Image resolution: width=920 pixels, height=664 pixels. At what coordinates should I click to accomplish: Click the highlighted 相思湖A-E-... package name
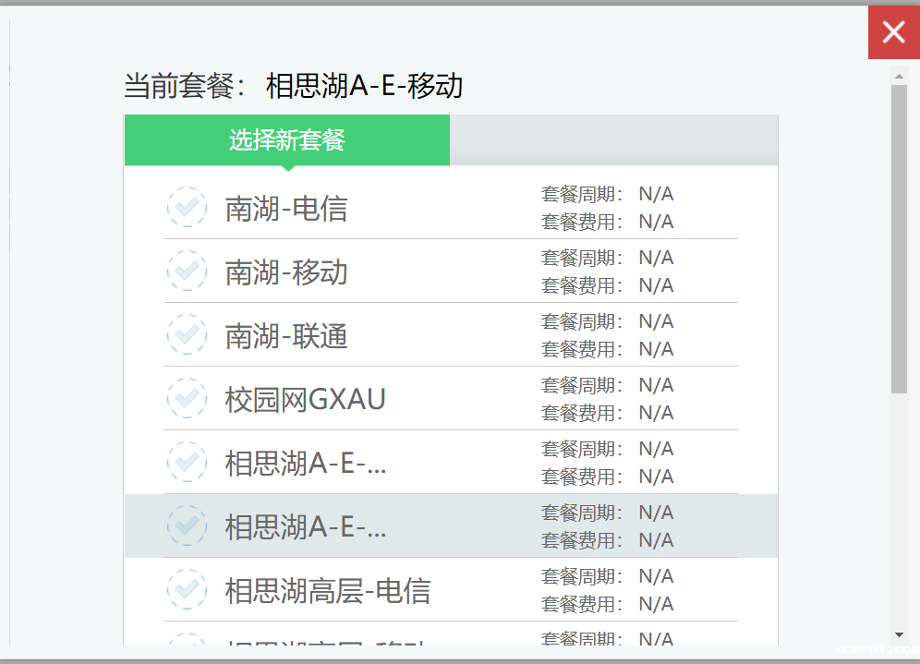coord(306,527)
